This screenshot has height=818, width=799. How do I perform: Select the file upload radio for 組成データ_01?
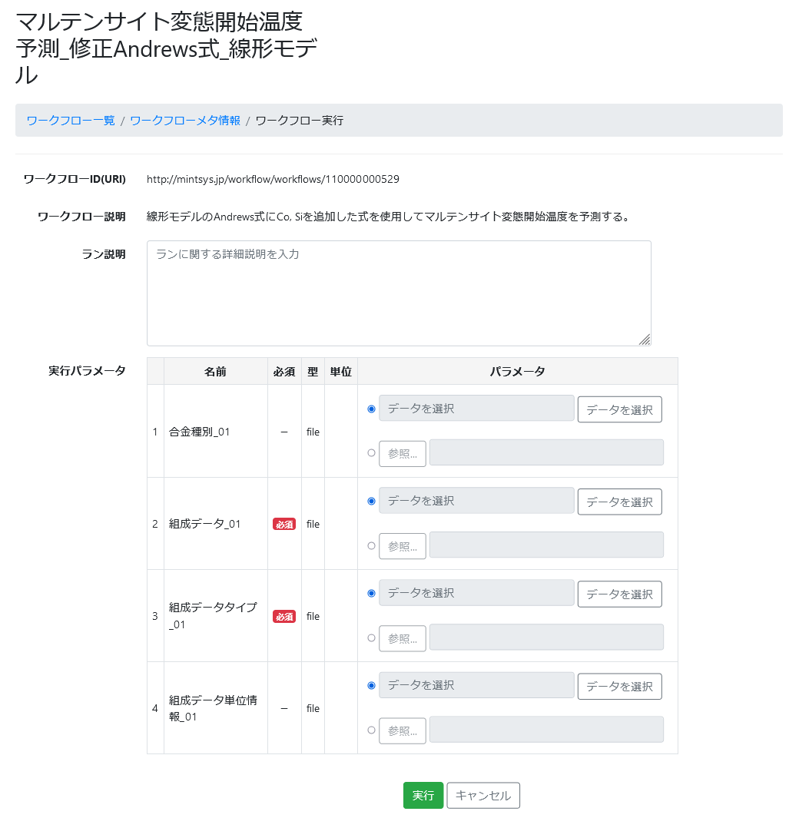(372, 545)
